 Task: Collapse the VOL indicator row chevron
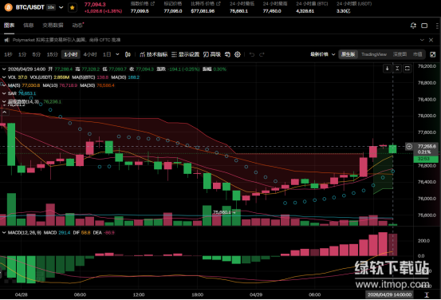4,77
